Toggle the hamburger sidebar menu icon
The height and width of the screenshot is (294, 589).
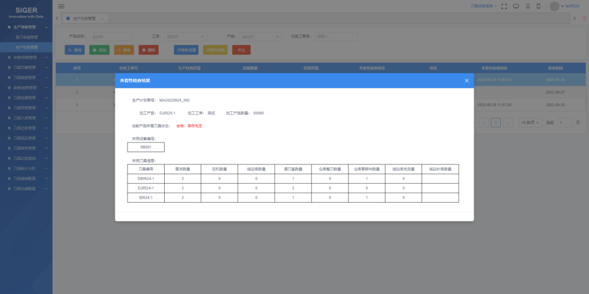point(61,6)
